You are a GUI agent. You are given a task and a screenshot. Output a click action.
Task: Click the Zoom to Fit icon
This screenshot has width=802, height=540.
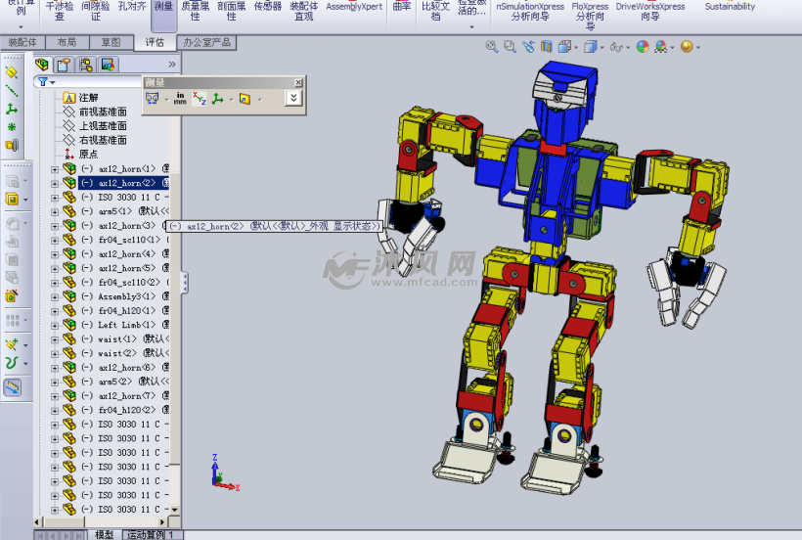pos(492,47)
